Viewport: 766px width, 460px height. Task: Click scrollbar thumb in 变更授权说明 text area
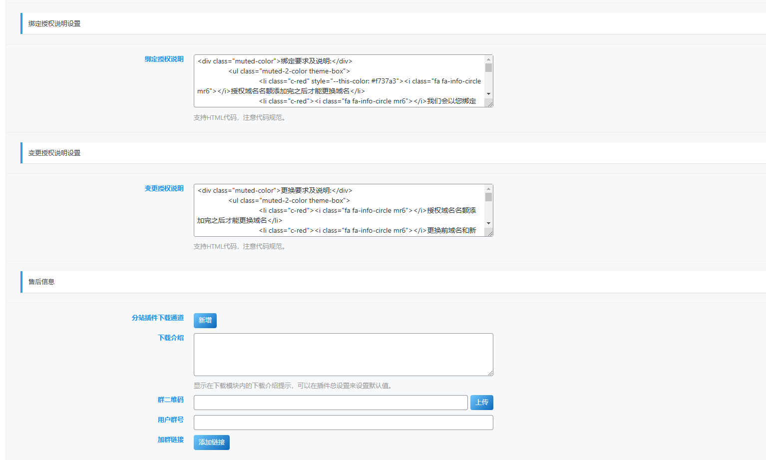pos(488,197)
